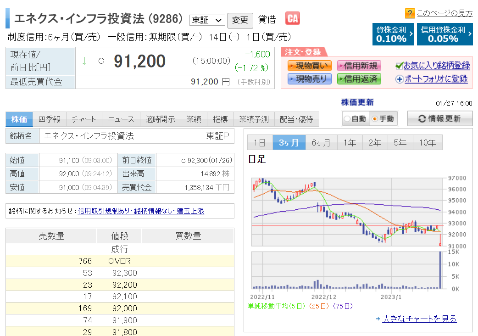Switch to the 株価 tab
The width and height of the screenshot is (478, 336).
click(x=19, y=119)
